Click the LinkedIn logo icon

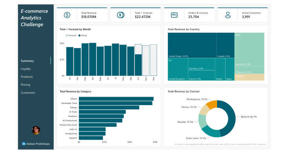click(24, 144)
